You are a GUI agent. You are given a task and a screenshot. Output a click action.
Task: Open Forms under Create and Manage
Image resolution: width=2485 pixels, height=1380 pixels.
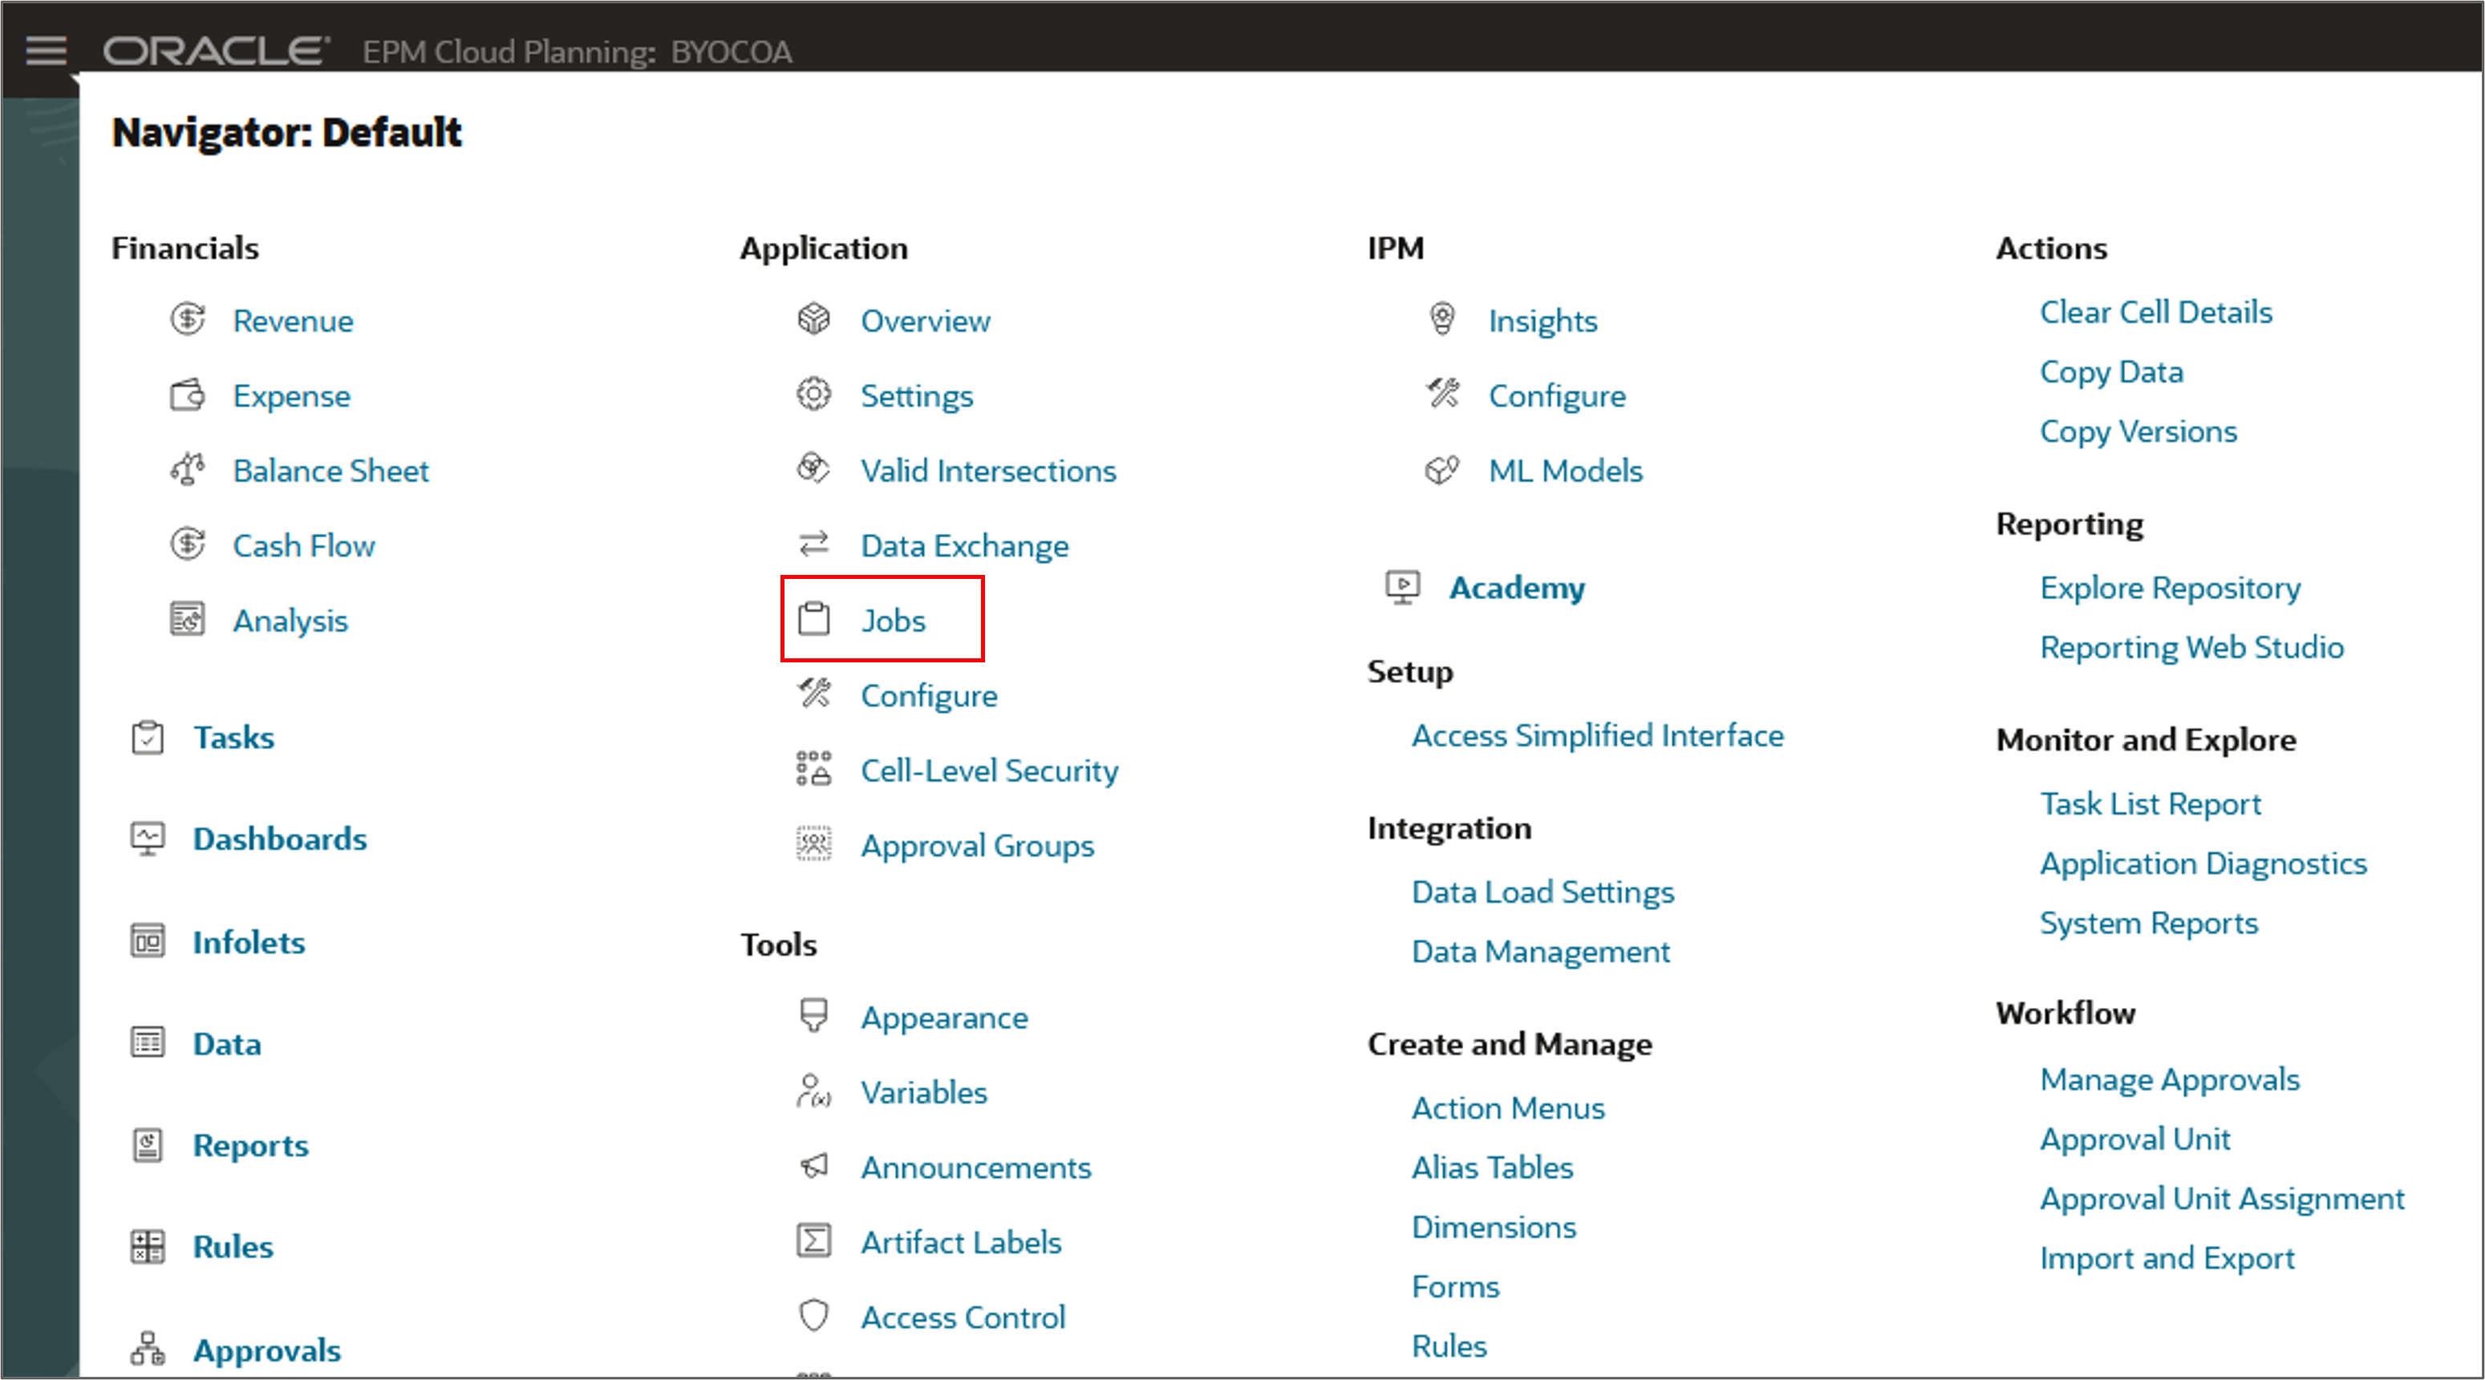(1456, 1286)
